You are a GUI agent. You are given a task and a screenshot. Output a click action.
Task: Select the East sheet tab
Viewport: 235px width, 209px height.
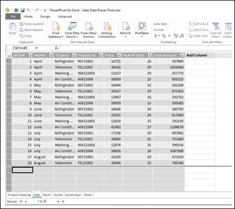tap(37, 195)
